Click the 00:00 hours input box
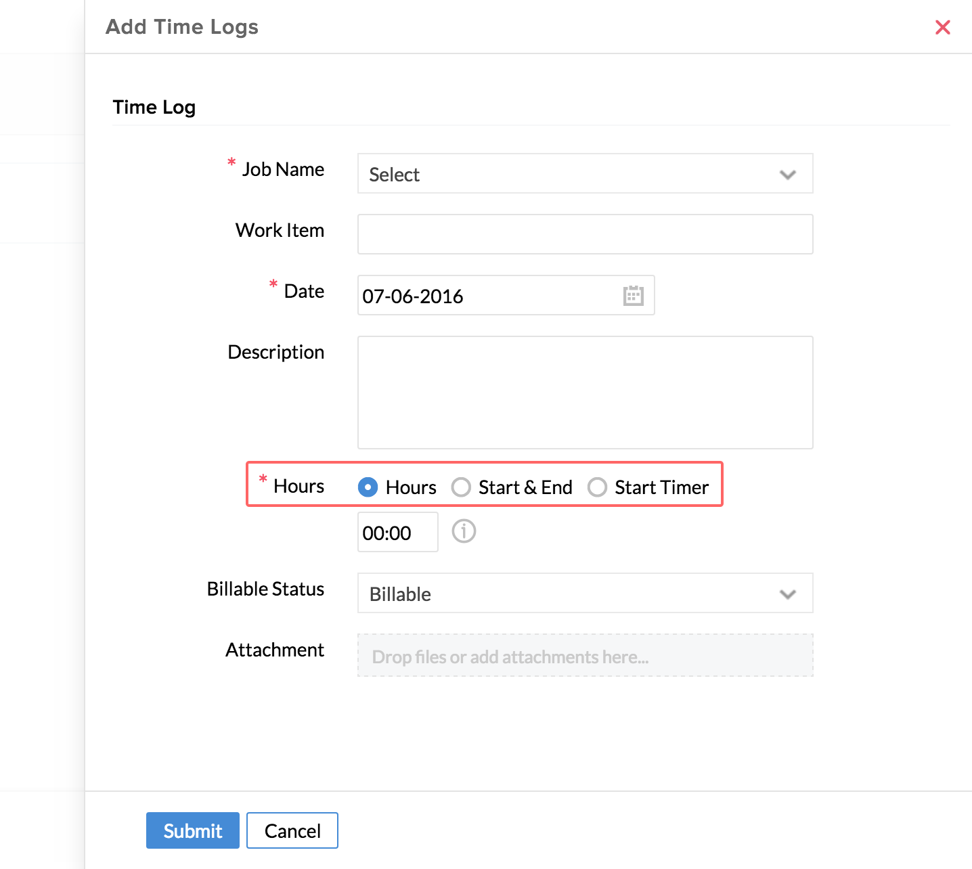The width and height of the screenshot is (972, 869). pyautogui.click(x=397, y=533)
